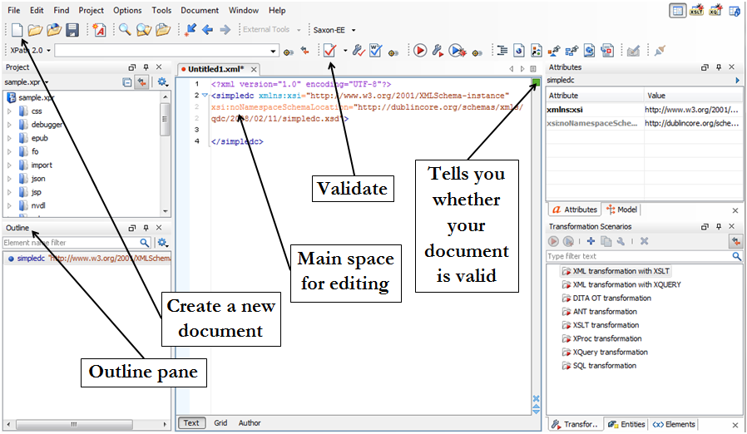Click the Configure Transformation Scenario wrench-play icon
This screenshot has height=434, width=747.
click(x=438, y=50)
